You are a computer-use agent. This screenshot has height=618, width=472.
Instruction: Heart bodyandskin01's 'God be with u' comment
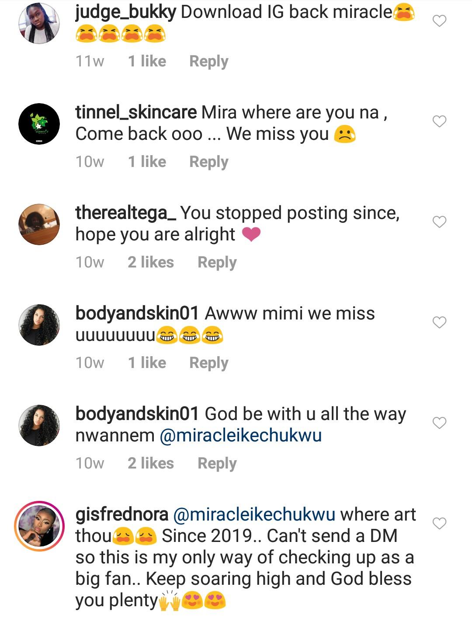pyautogui.click(x=439, y=423)
